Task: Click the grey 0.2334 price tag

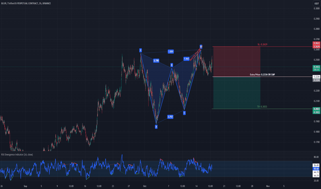Action: point(317,80)
